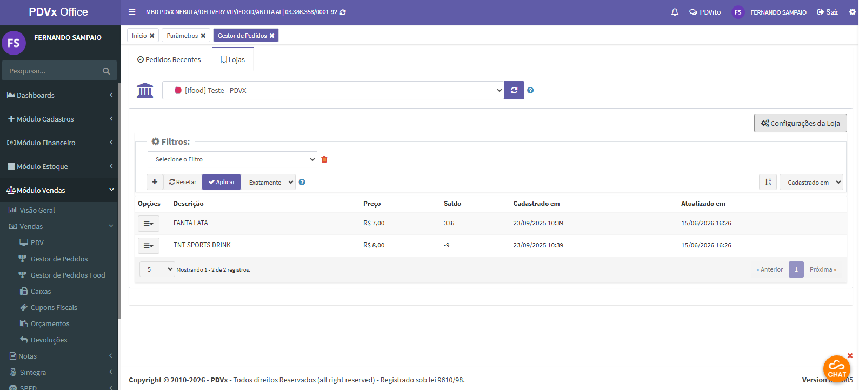Viewport: 859px width, 391px height.
Task: Select the Gestor de Pedidos tab
Action: point(242,36)
